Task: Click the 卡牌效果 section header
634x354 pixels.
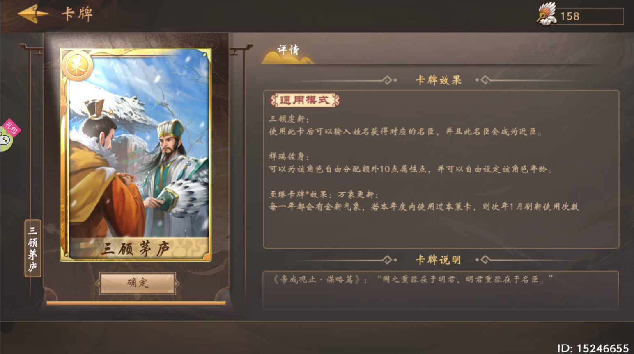Action: (x=439, y=80)
